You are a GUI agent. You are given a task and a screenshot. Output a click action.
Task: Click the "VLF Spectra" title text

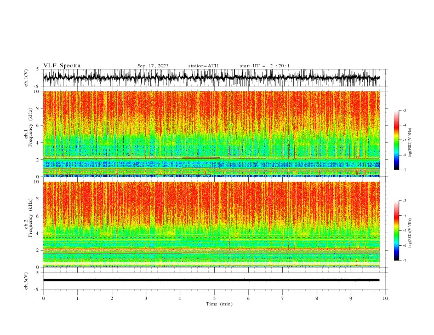(x=62, y=66)
